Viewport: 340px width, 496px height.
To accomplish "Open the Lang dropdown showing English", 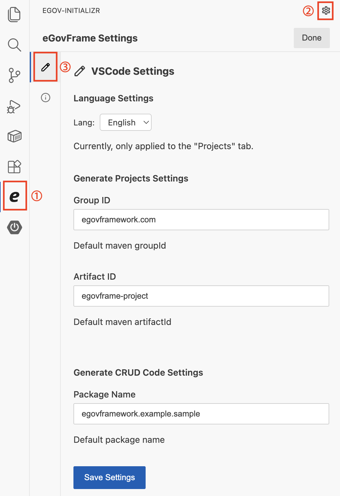I will (126, 123).
